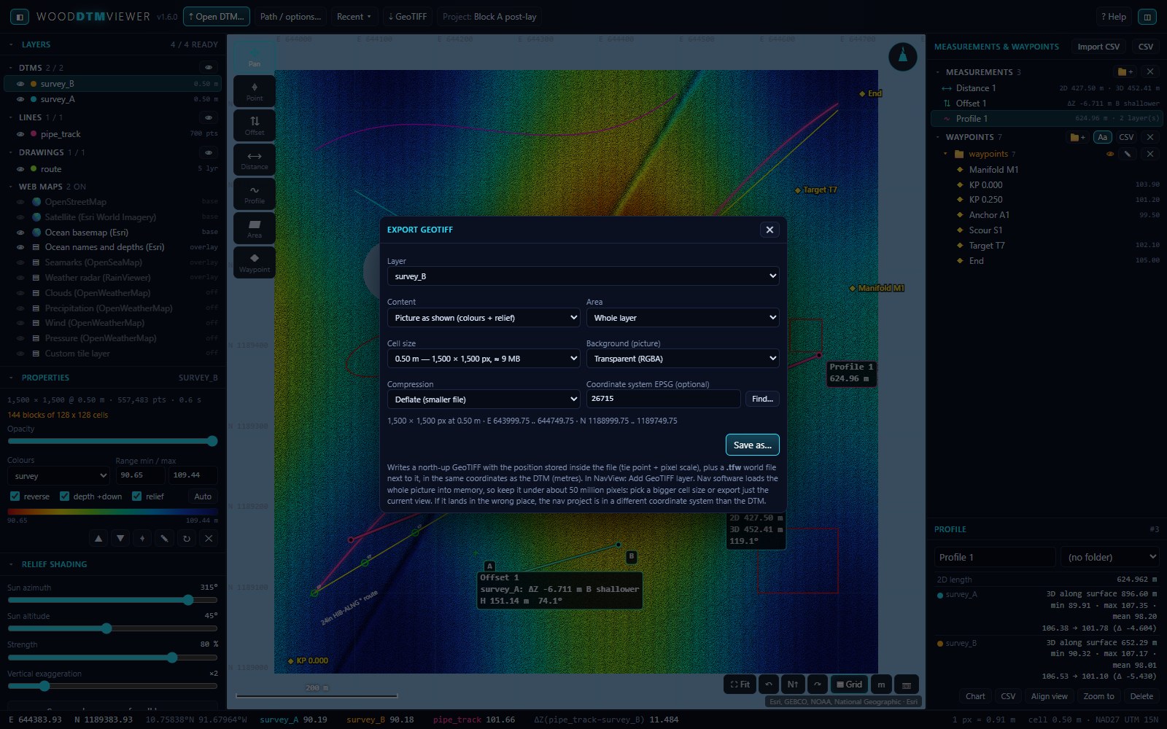
Task: Open Path / options menu
Action: (x=290, y=17)
